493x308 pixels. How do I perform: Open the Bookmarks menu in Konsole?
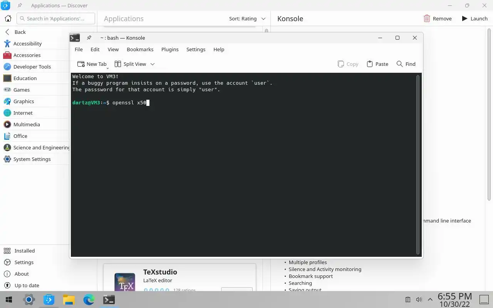pos(140,49)
